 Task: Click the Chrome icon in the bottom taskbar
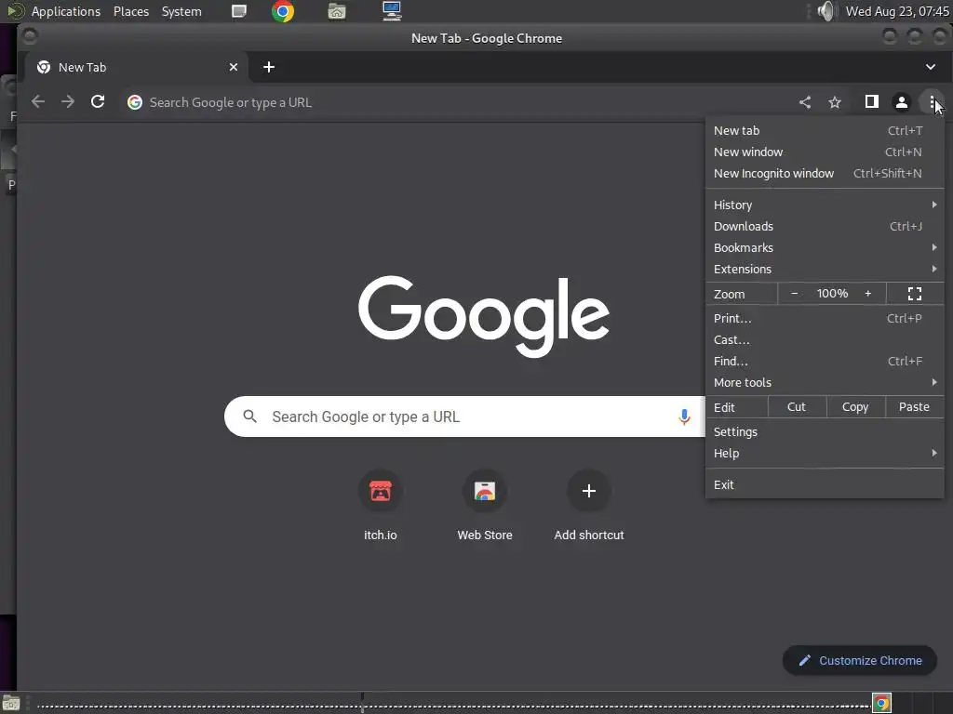pyautogui.click(x=881, y=703)
